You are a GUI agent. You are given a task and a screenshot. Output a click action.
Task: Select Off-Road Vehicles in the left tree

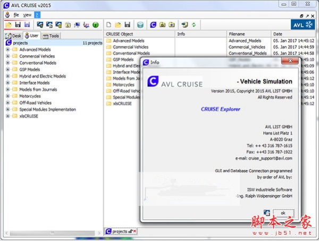click(36, 103)
